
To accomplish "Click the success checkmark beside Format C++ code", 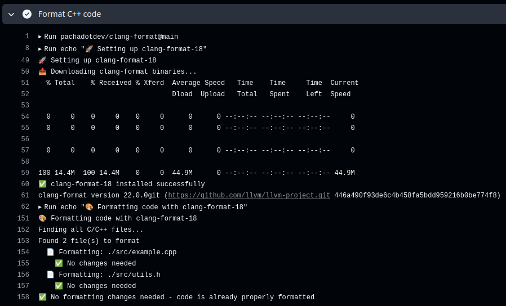I will pyautogui.click(x=26, y=14).
